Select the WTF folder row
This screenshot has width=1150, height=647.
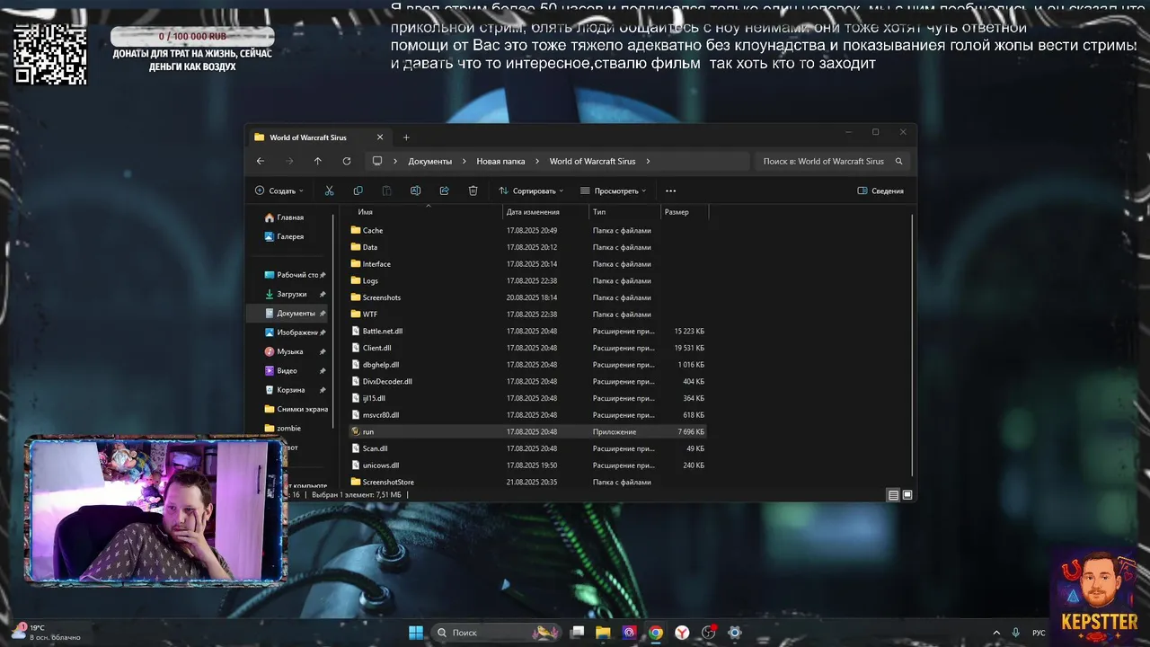(x=527, y=315)
